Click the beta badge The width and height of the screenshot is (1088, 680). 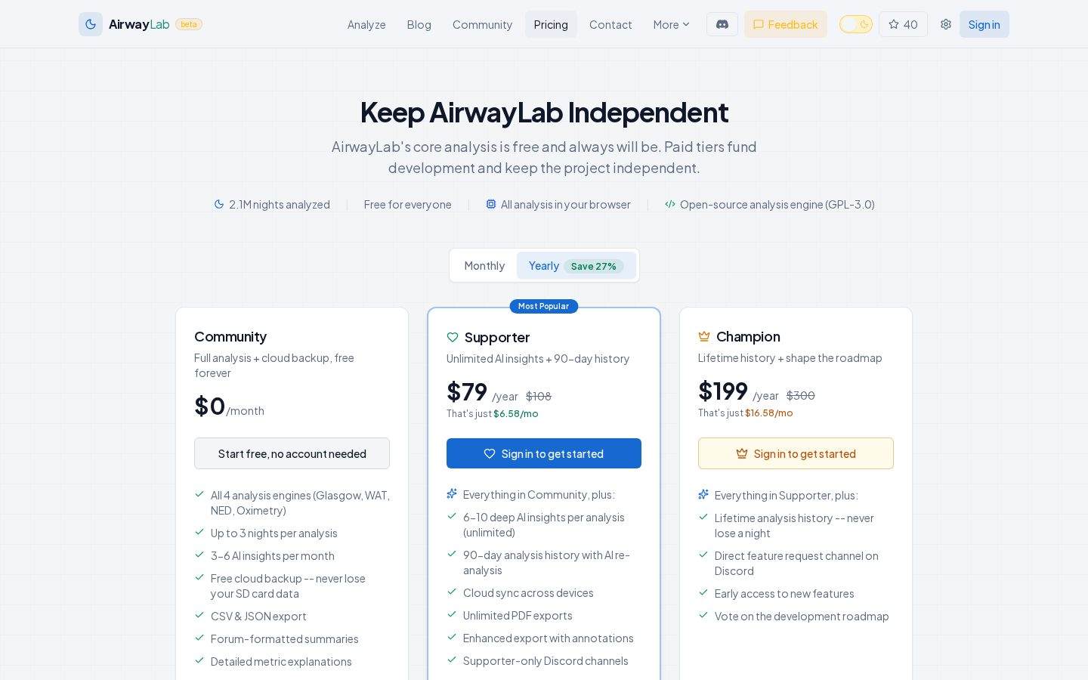click(189, 24)
